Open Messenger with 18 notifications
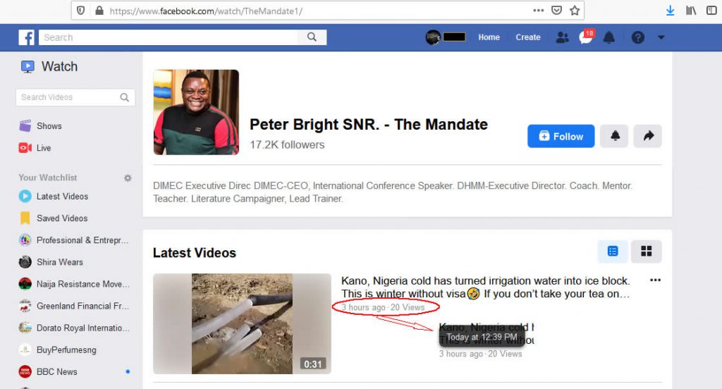This screenshot has height=389, width=722. (x=586, y=37)
